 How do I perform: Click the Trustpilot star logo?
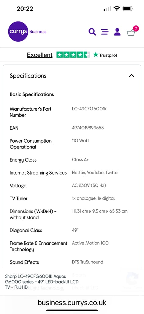(105, 55)
